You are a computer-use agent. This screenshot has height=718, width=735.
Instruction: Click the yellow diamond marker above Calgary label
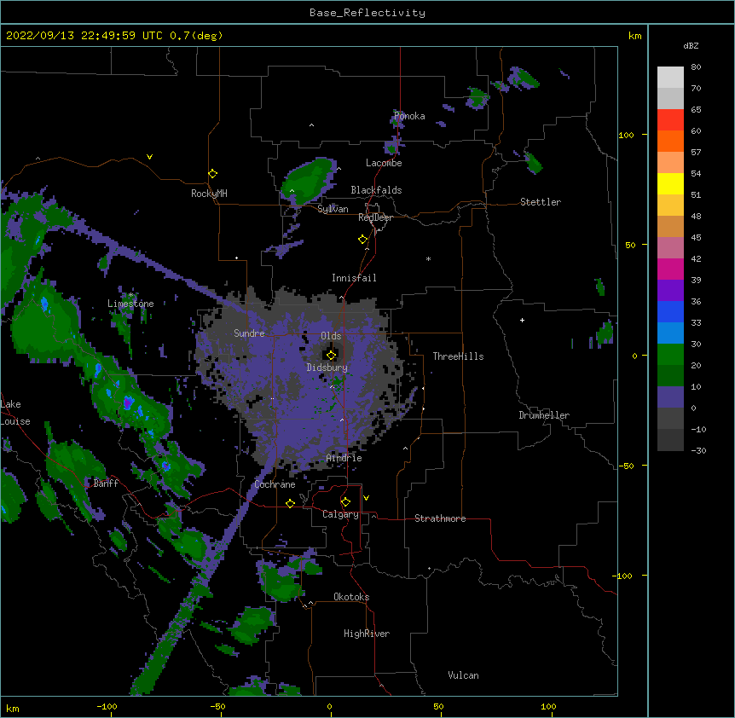click(x=345, y=502)
